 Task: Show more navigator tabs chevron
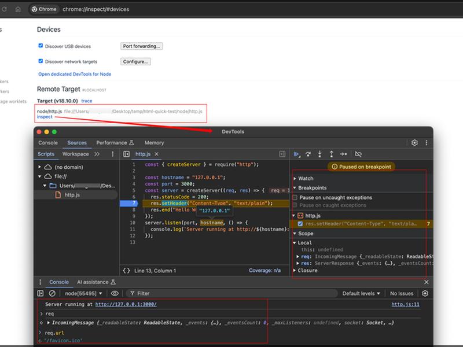(x=97, y=154)
